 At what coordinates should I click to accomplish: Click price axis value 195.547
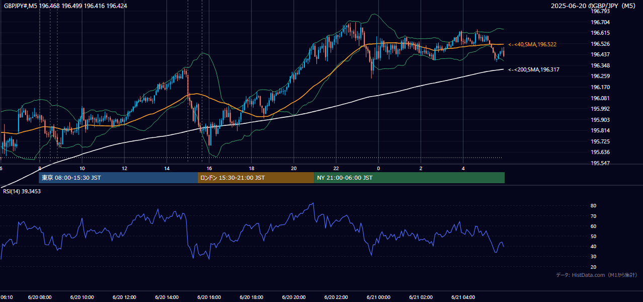point(600,163)
